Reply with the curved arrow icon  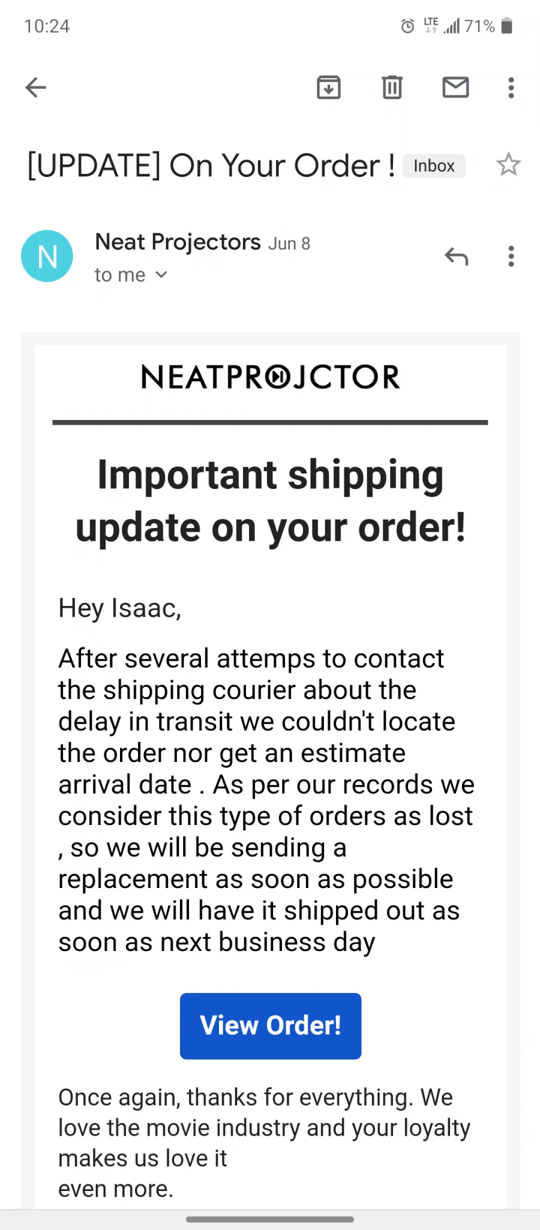point(456,256)
